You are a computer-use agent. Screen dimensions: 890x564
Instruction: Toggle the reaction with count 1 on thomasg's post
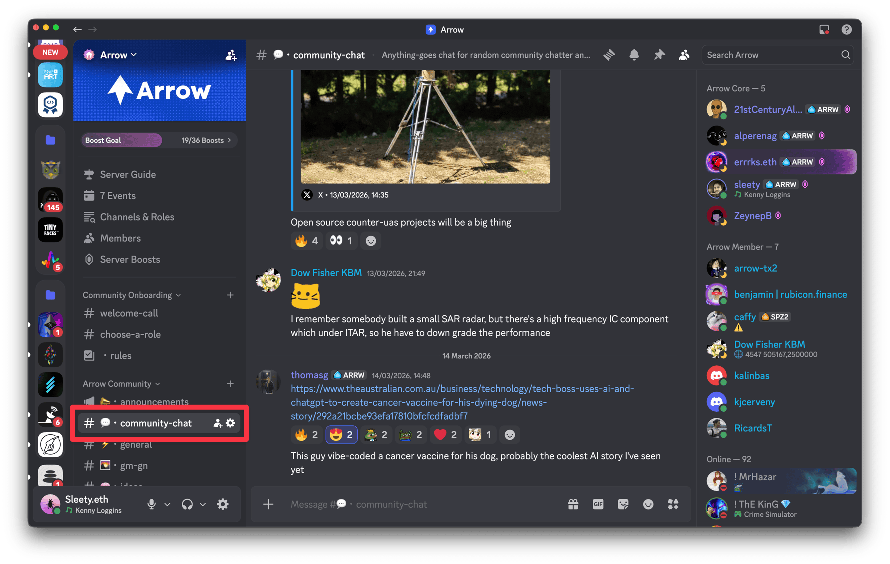[x=481, y=435]
